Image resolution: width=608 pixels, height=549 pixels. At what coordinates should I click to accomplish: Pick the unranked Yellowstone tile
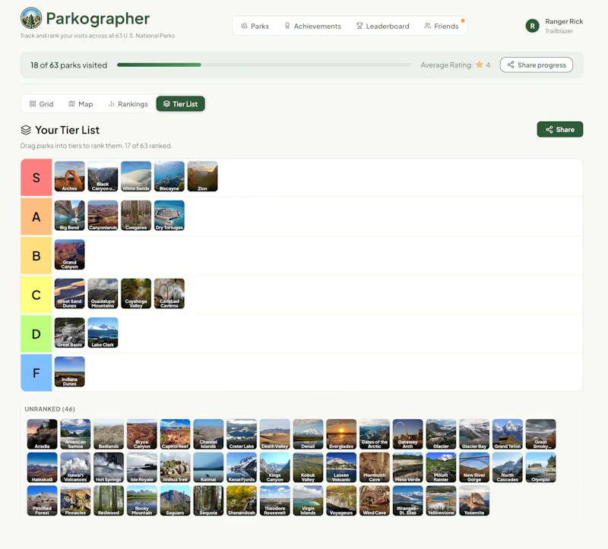(x=442, y=501)
